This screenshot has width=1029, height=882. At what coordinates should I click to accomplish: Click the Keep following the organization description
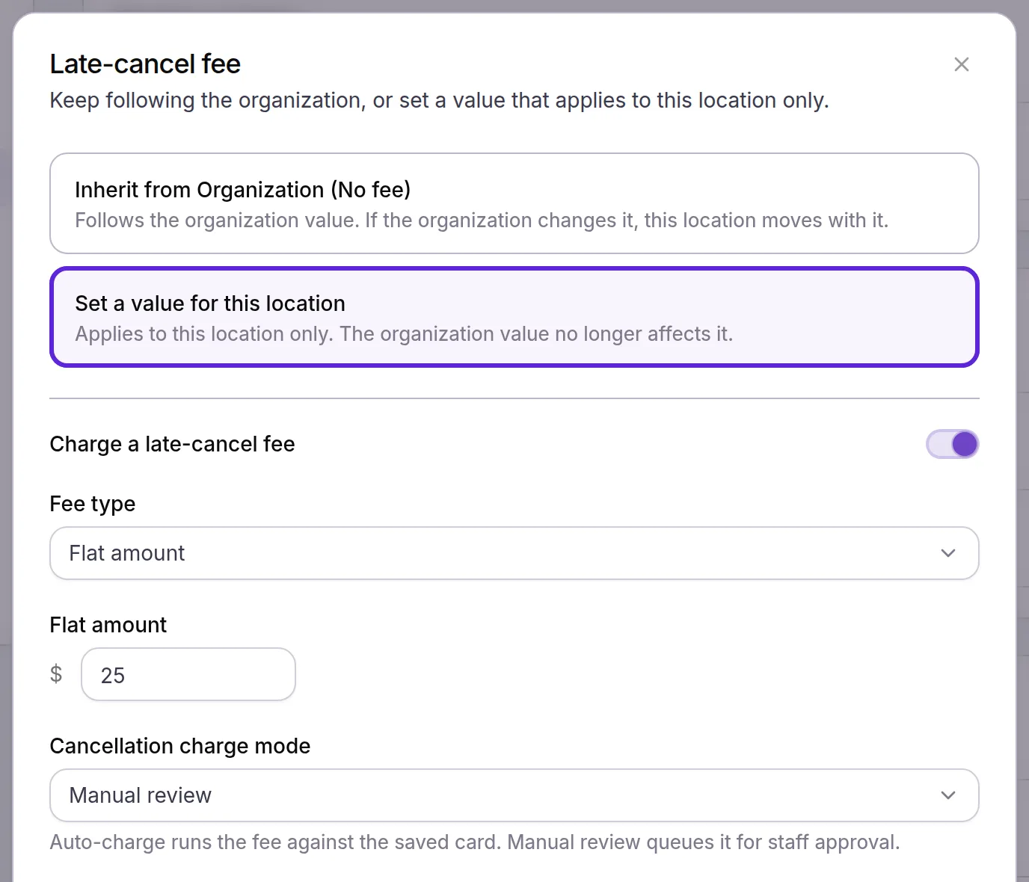pyautogui.click(x=440, y=100)
